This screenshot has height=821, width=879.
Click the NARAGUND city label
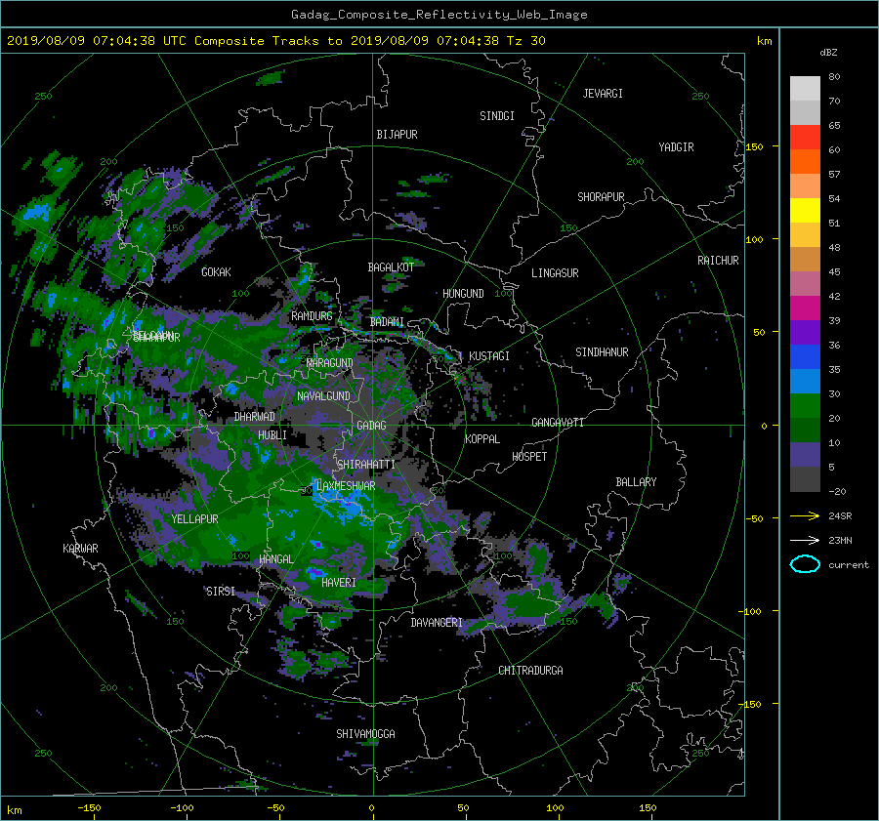[330, 363]
